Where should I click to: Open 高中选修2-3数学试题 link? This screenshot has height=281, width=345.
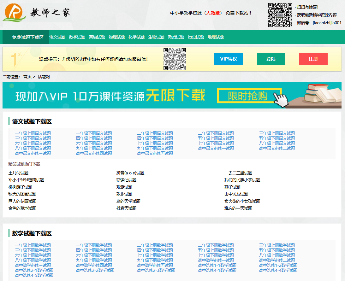coord(156,270)
